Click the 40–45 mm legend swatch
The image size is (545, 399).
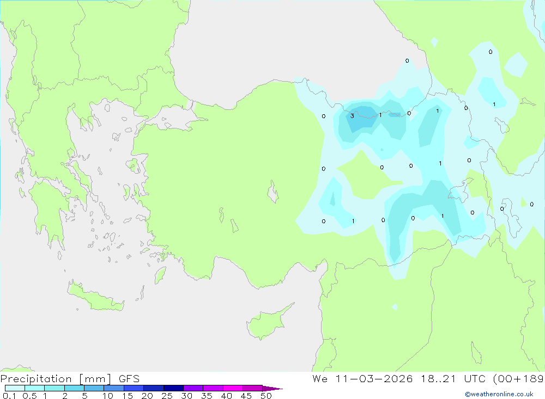(233, 388)
